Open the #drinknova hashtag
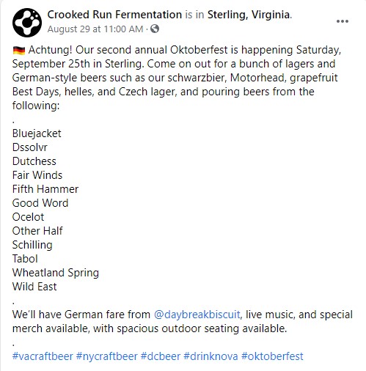This screenshot has width=366, height=371. point(211,356)
